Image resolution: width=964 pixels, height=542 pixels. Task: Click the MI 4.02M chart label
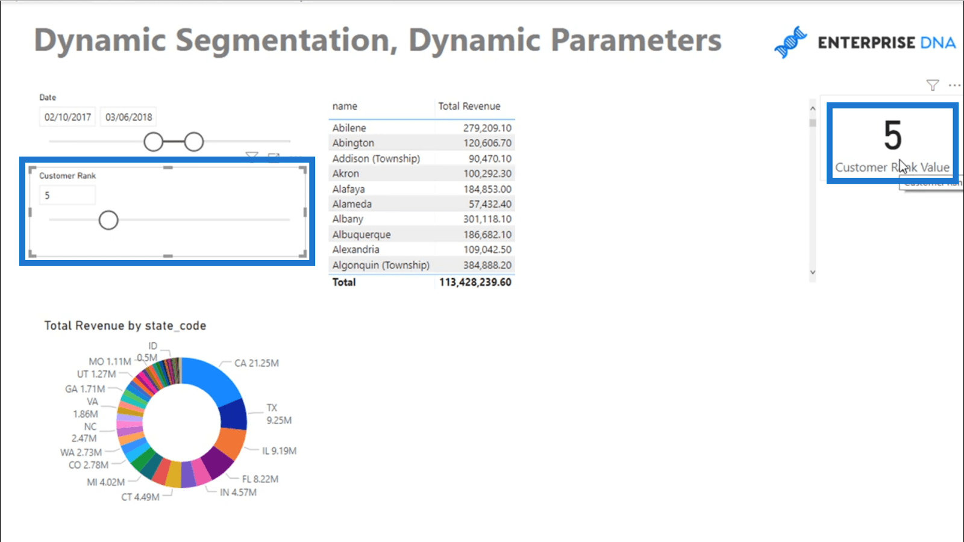[106, 482]
